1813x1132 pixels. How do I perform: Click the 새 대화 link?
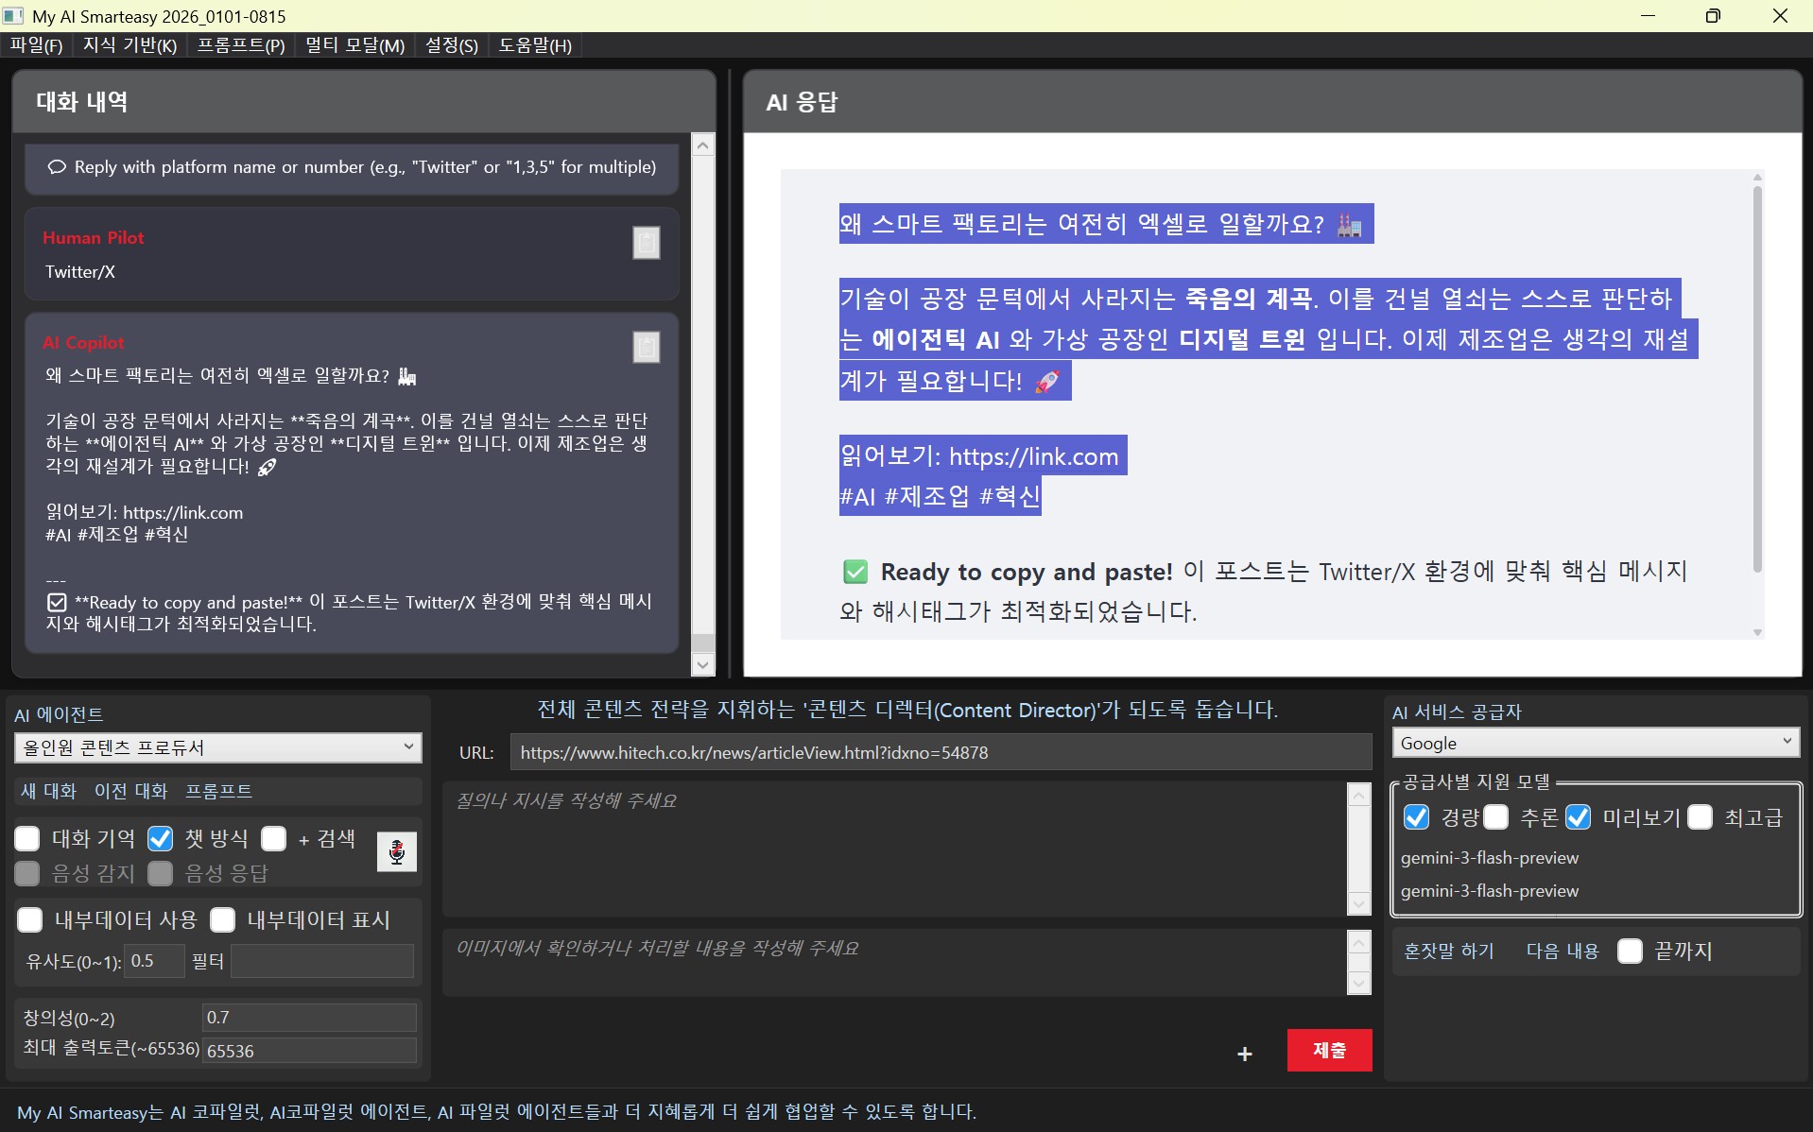point(48,791)
